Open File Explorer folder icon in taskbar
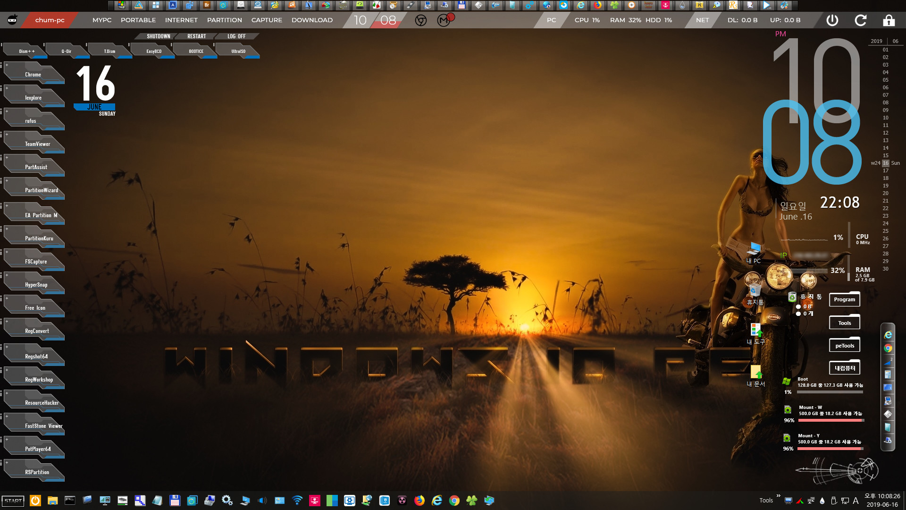The width and height of the screenshot is (906, 510). point(52,501)
